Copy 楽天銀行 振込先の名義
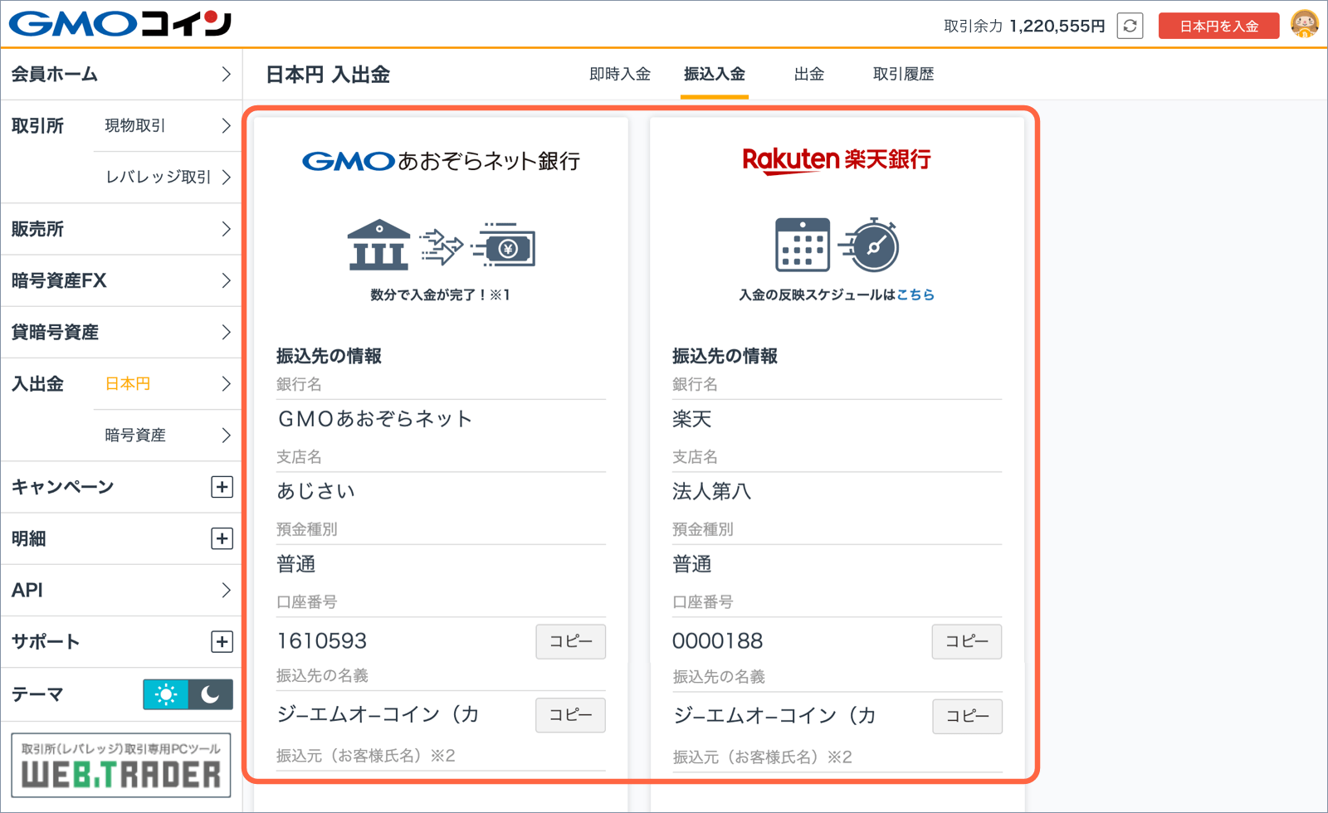The image size is (1328, 813). [967, 716]
